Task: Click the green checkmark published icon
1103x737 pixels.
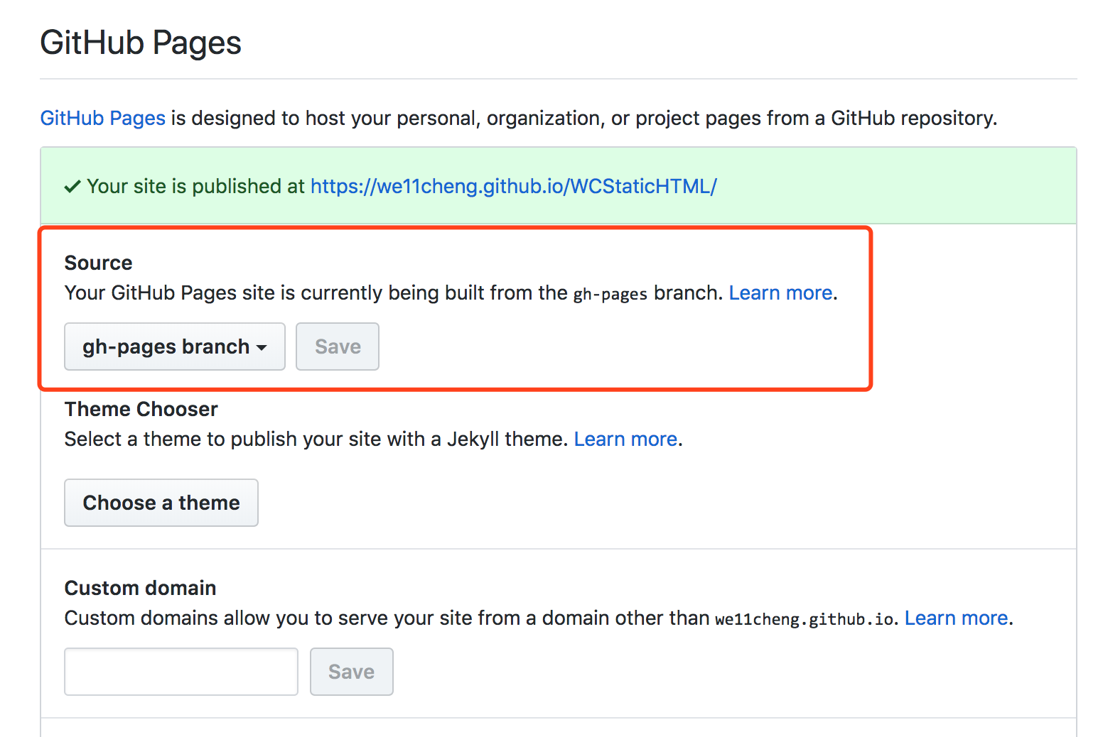Action: (x=72, y=187)
